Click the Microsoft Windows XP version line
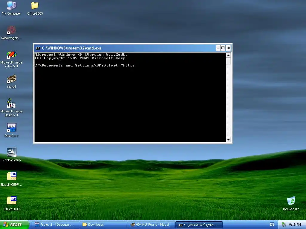Viewport: 306px width, 229px height. 81,55
